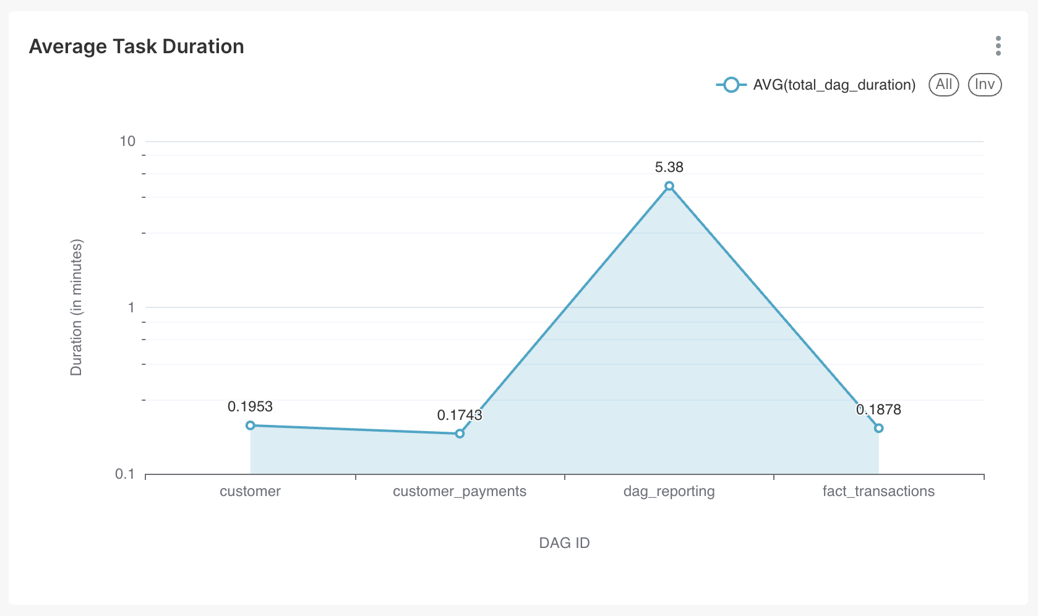Toggle the AVG(total_dag_duration) legend series label

pos(834,85)
